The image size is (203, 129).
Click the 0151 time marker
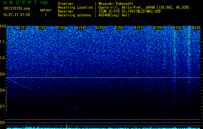22,28
